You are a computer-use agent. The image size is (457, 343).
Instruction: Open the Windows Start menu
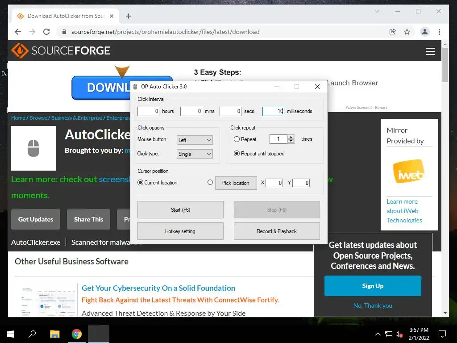[x=11, y=334]
